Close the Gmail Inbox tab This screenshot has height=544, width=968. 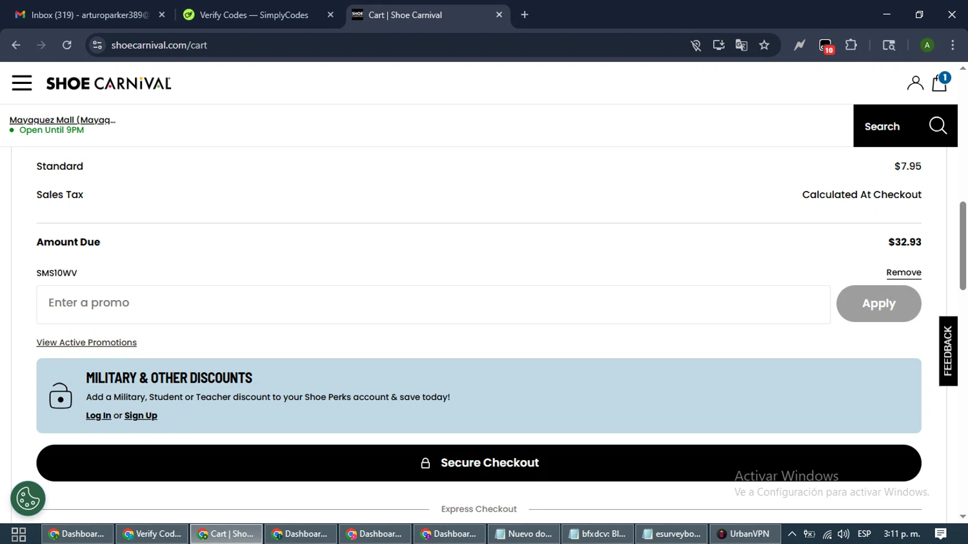162,15
